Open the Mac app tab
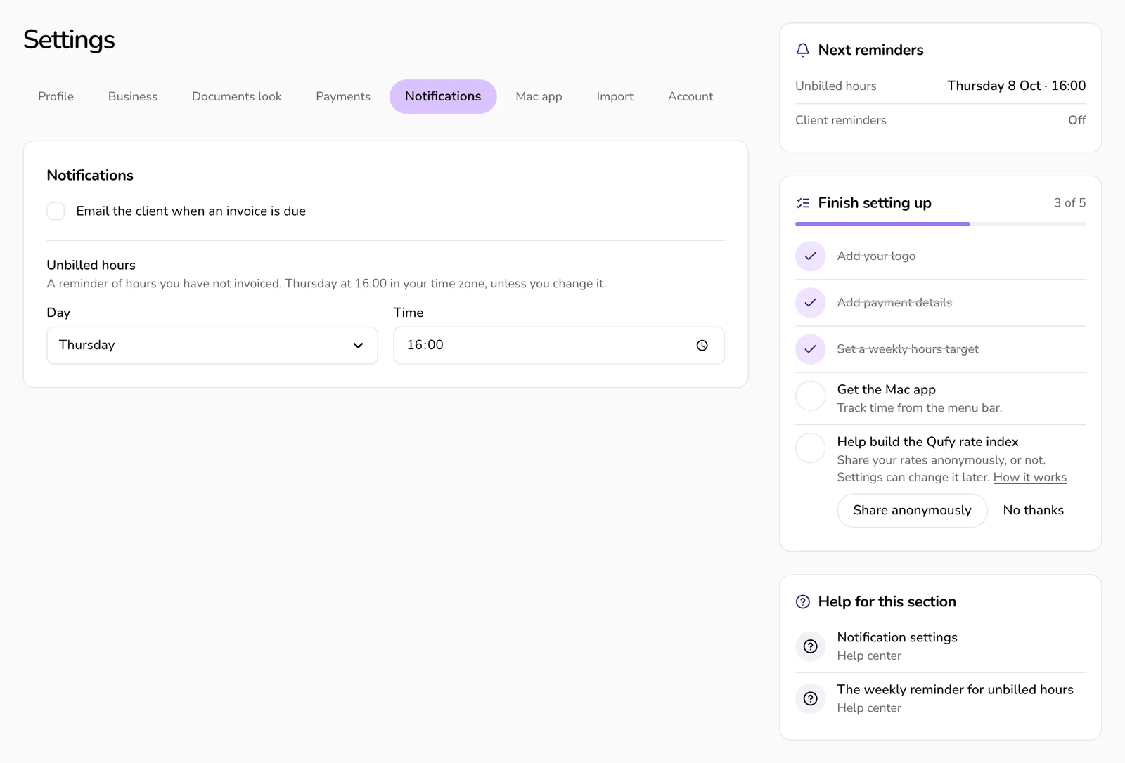This screenshot has width=1125, height=763. [x=539, y=96]
